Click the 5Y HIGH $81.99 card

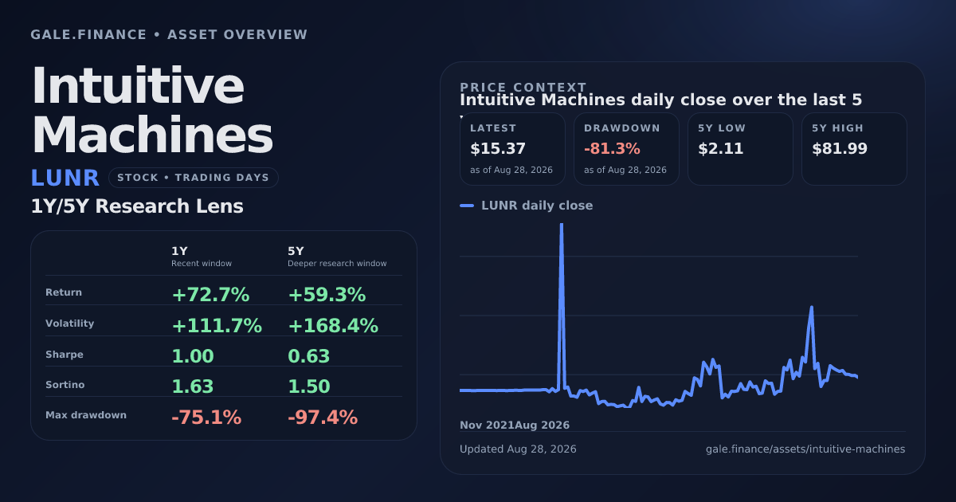(854, 149)
